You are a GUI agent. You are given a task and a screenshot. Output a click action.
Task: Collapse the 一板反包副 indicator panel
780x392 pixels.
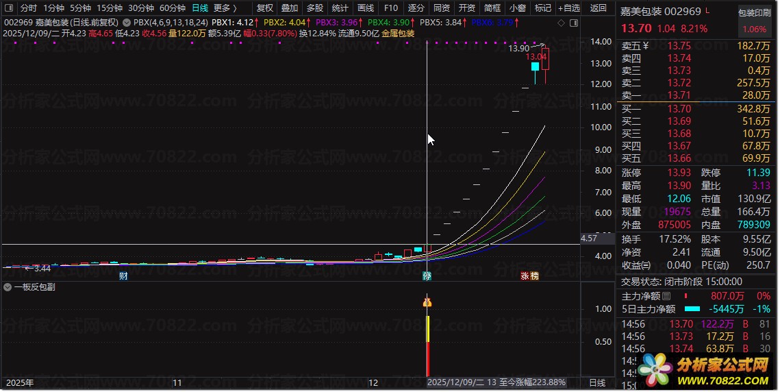pos(8,287)
